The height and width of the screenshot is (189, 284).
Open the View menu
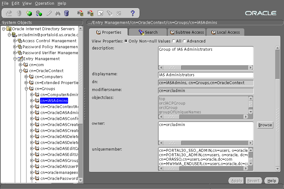[27, 3]
